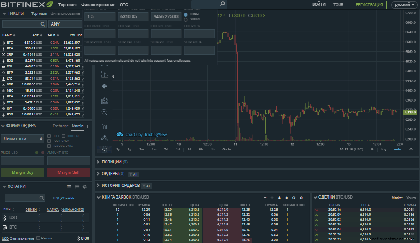Screen dimensions: 420x243
Task: Click the order book alert bell icon
Action: [x=279, y=198]
